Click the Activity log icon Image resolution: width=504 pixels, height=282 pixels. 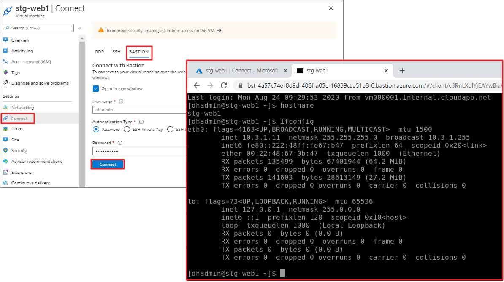[x=5, y=51]
